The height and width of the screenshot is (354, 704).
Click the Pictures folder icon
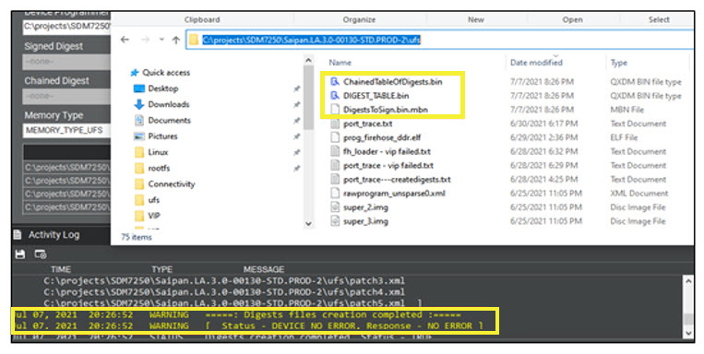click(139, 136)
